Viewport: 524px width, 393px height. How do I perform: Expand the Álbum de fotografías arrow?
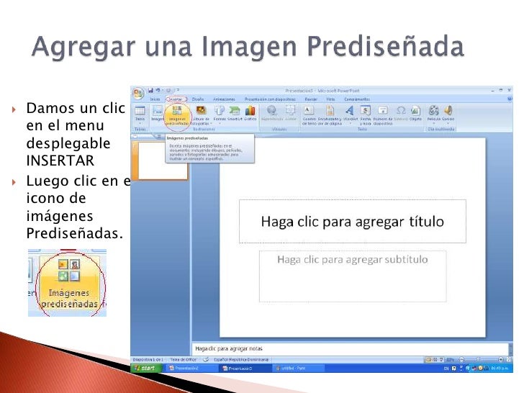pyautogui.click(x=211, y=123)
